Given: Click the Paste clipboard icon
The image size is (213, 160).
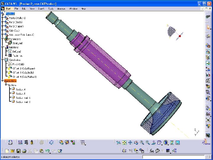Looking at the screenshot, I should click(x=42, y=151).
